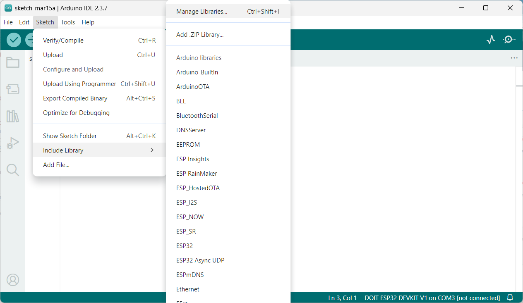Image resolution: width=523 pixels, height=303 pixels.
Task: Open the Debug sidebar icon
Action: point(13,143)
